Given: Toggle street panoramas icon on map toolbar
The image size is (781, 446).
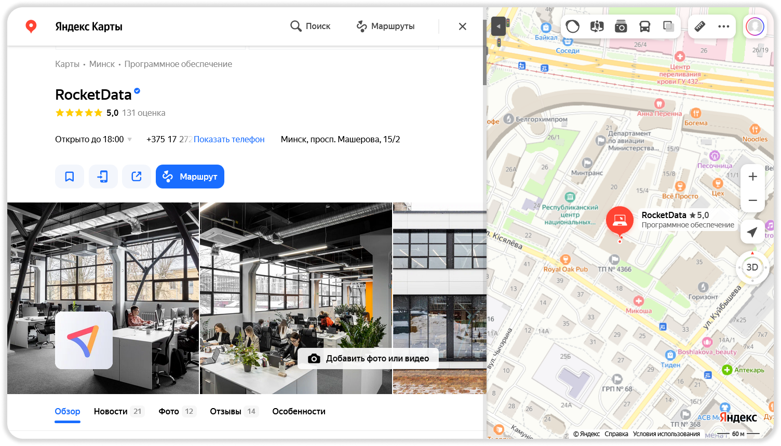Looking at the screenshot, I should pos(597,26).
